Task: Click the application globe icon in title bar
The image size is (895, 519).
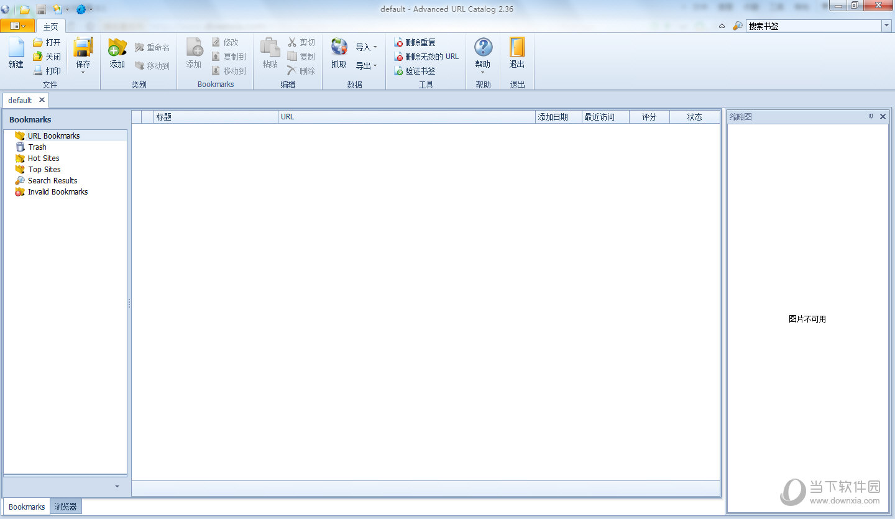Action: click(x=6, y=9)
